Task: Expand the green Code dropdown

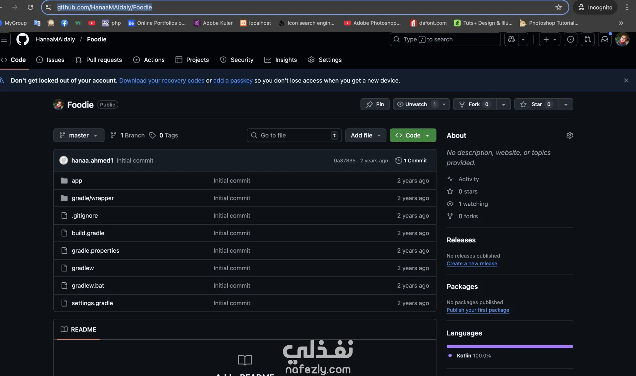Action: click(413, 135)
